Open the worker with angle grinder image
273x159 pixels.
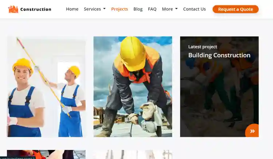[x=133, y=87]
